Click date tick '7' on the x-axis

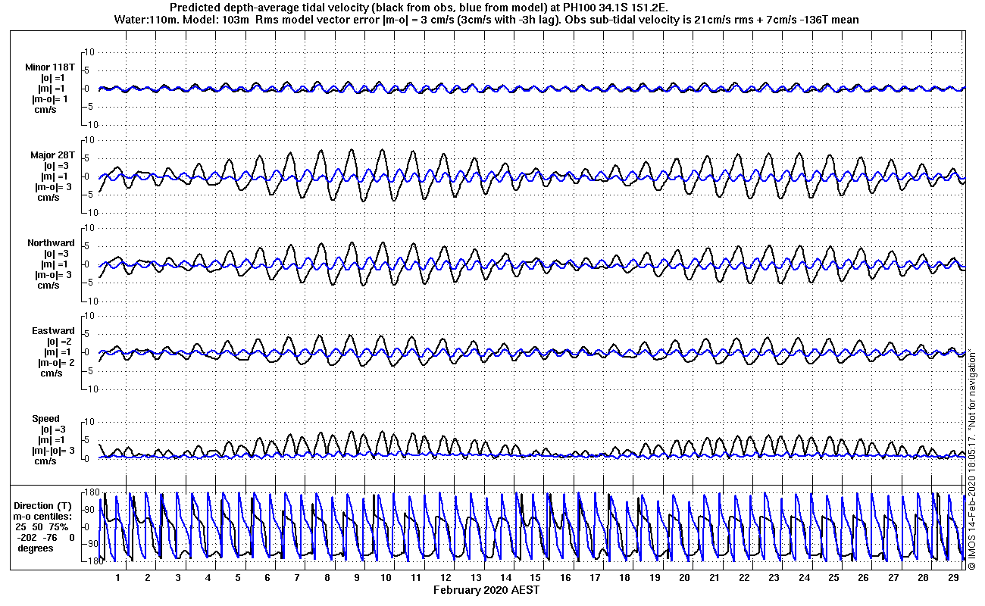pyautogui.click(x=297, y=578)
